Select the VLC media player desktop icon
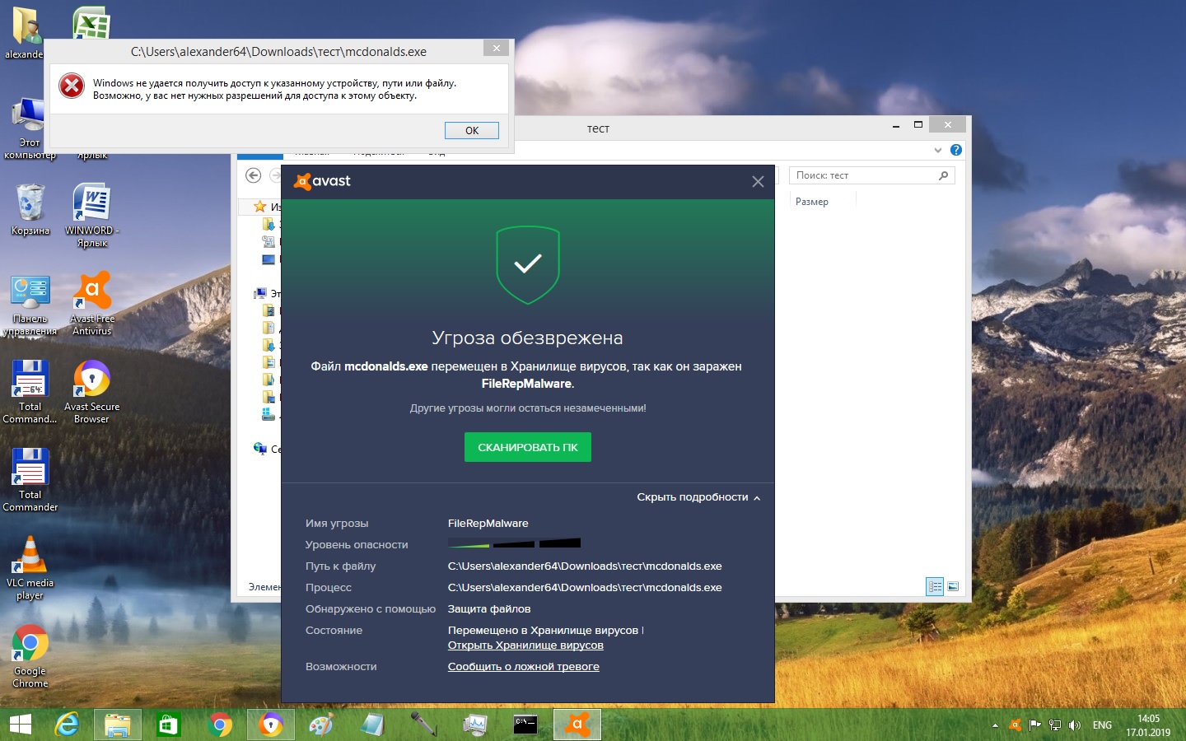Viewport: 1186px width, 741px height. tap(30, 568)
